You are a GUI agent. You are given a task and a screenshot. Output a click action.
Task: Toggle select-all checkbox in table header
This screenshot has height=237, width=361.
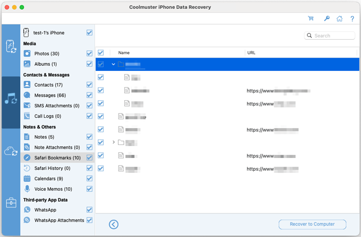101,53
